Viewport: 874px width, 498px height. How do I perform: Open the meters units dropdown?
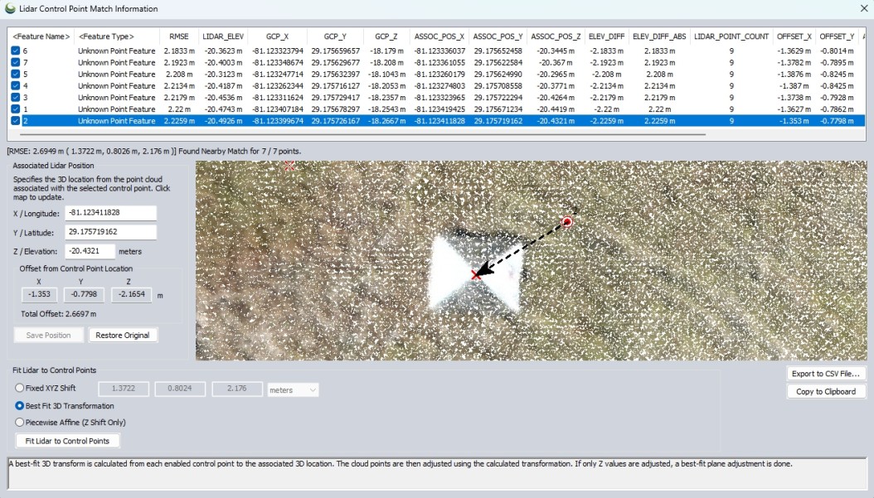[293, 389]
